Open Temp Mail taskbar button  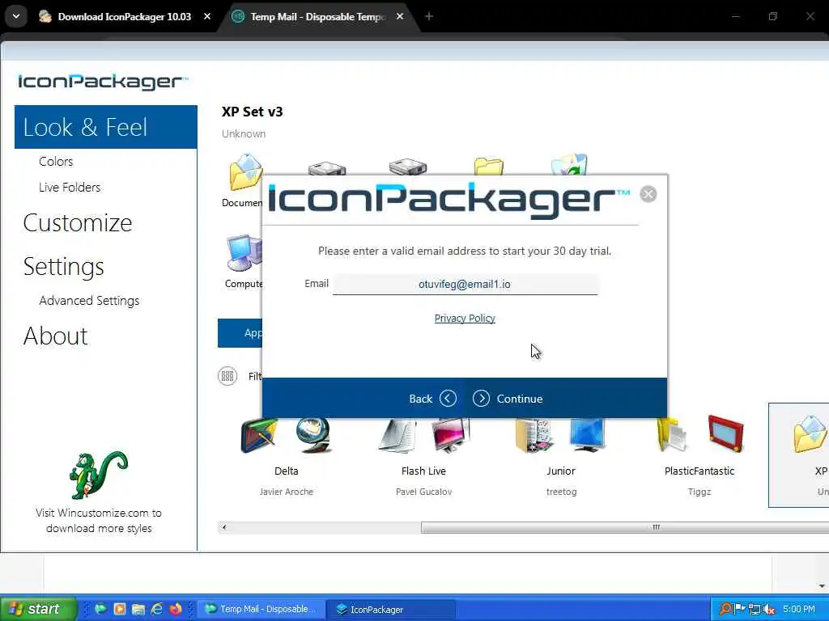[x=261, y=610]
